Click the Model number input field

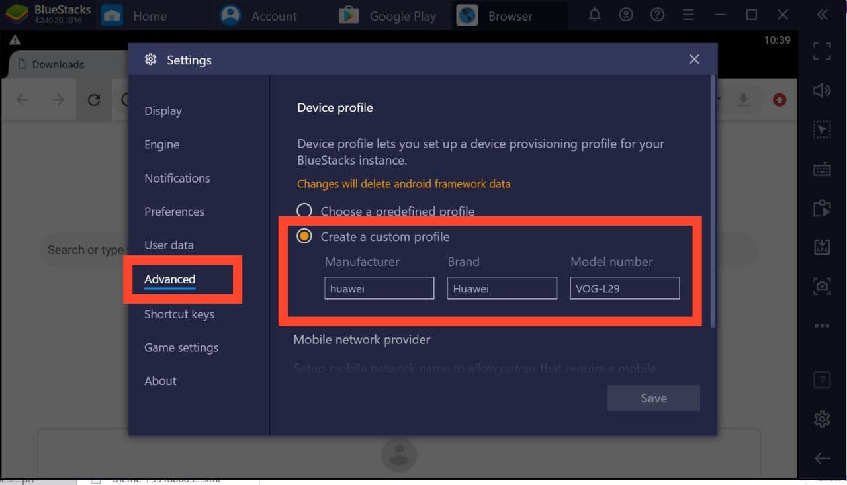point(625,288)
